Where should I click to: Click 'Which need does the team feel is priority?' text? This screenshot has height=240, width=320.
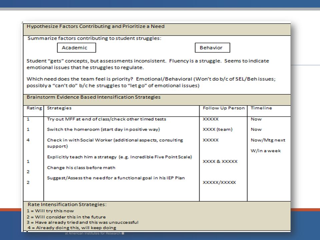(80, 79)
